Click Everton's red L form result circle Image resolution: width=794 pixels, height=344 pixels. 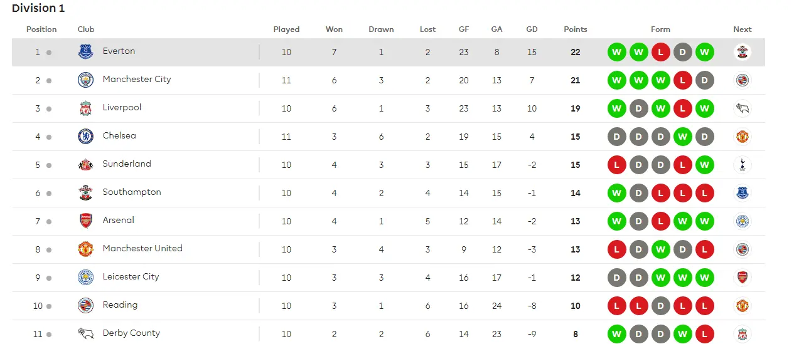point(660,52)
